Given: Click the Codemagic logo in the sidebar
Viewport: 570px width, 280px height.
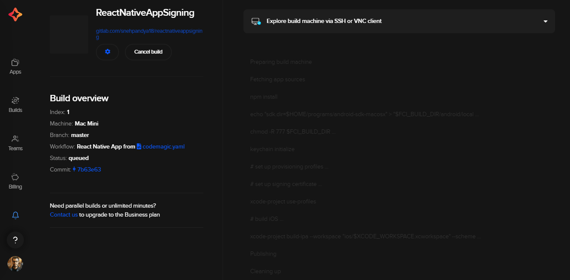Looking at the screenshot, I should click(15, 14).
